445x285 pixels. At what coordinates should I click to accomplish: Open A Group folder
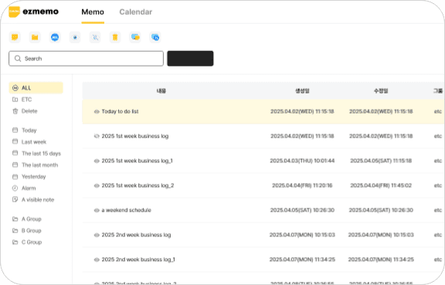click(x=32, y=219)
